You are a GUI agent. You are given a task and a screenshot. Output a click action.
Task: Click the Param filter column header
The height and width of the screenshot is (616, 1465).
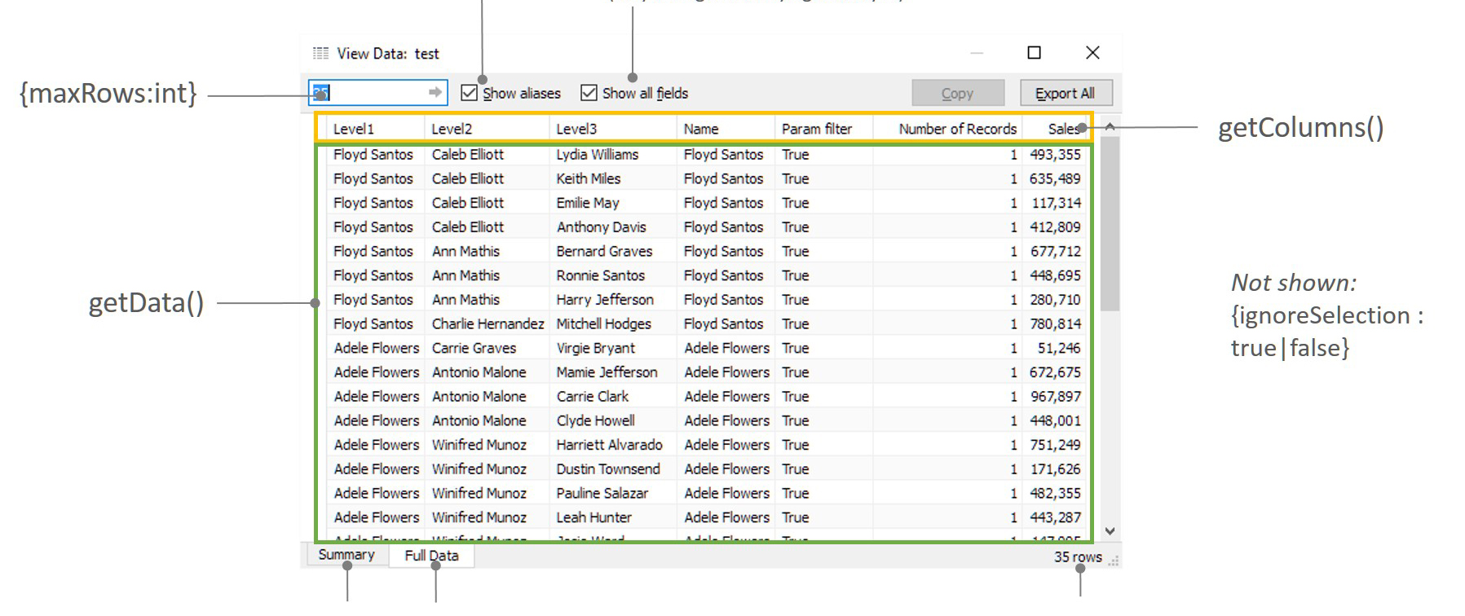[823, 129]
